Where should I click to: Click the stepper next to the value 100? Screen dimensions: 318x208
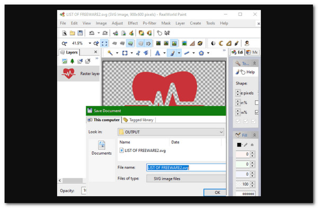(x=252, y=184)
